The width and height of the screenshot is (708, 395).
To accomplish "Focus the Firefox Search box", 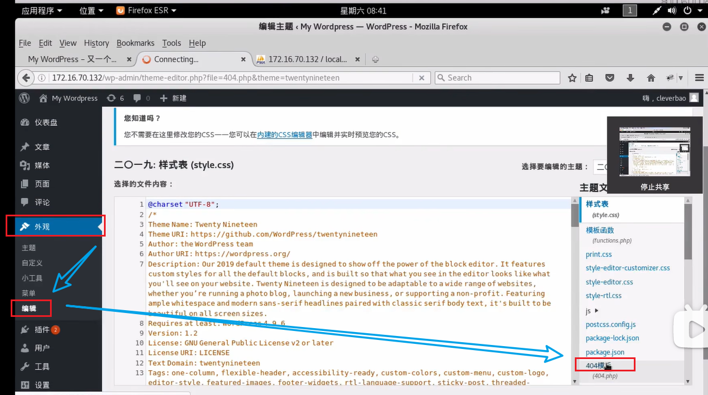I will point(497,78).
